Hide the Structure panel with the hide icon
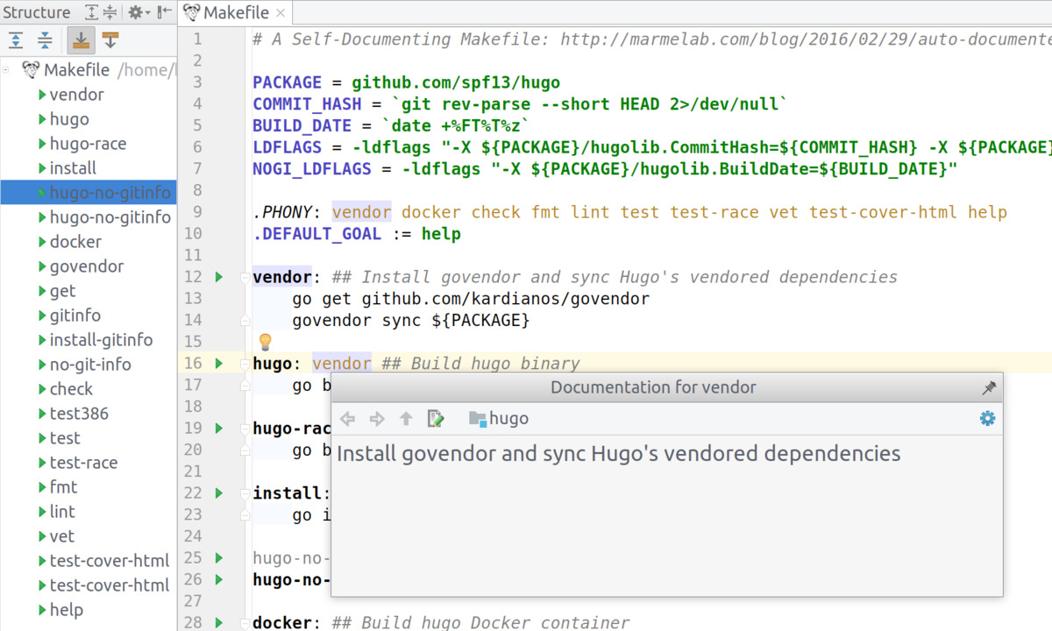 pyautogui.click(x=164, y=12)
